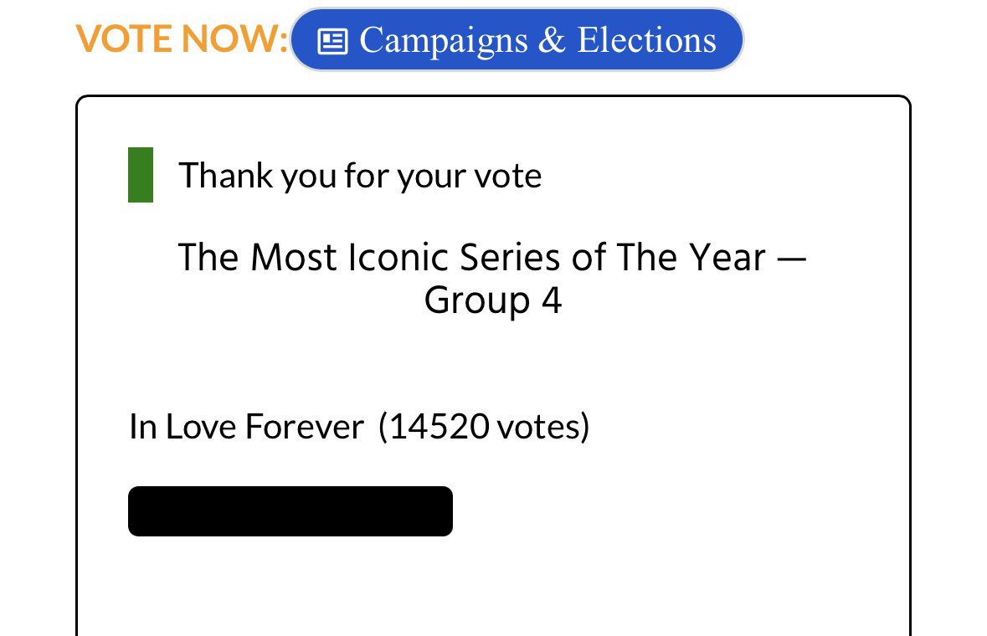Click the word vote in thank-you message
Viewport: 987px width, 636px height.
coord(507,176)
